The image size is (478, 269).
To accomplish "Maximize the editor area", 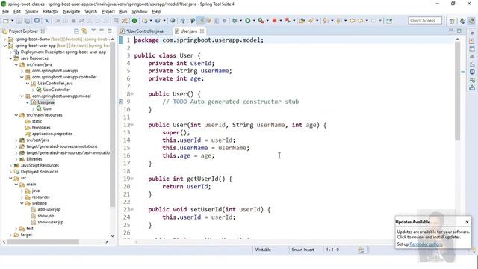I will 459,31.
